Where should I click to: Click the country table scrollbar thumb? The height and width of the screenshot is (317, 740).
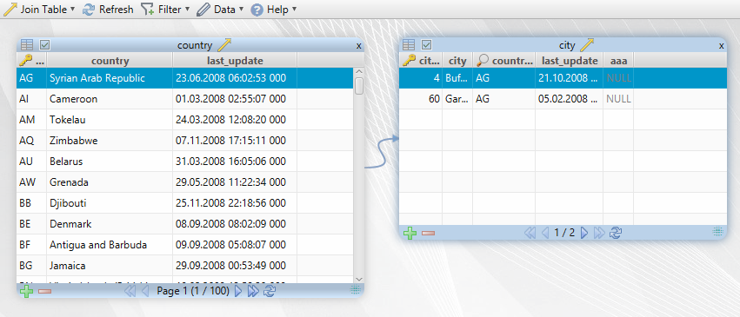click(x=359, y=86)
